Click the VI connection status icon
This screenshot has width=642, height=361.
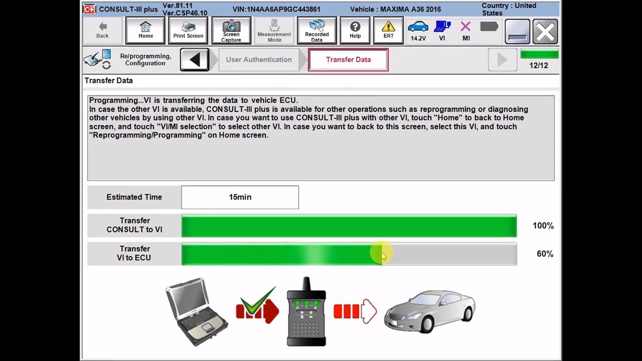[442, 31]
